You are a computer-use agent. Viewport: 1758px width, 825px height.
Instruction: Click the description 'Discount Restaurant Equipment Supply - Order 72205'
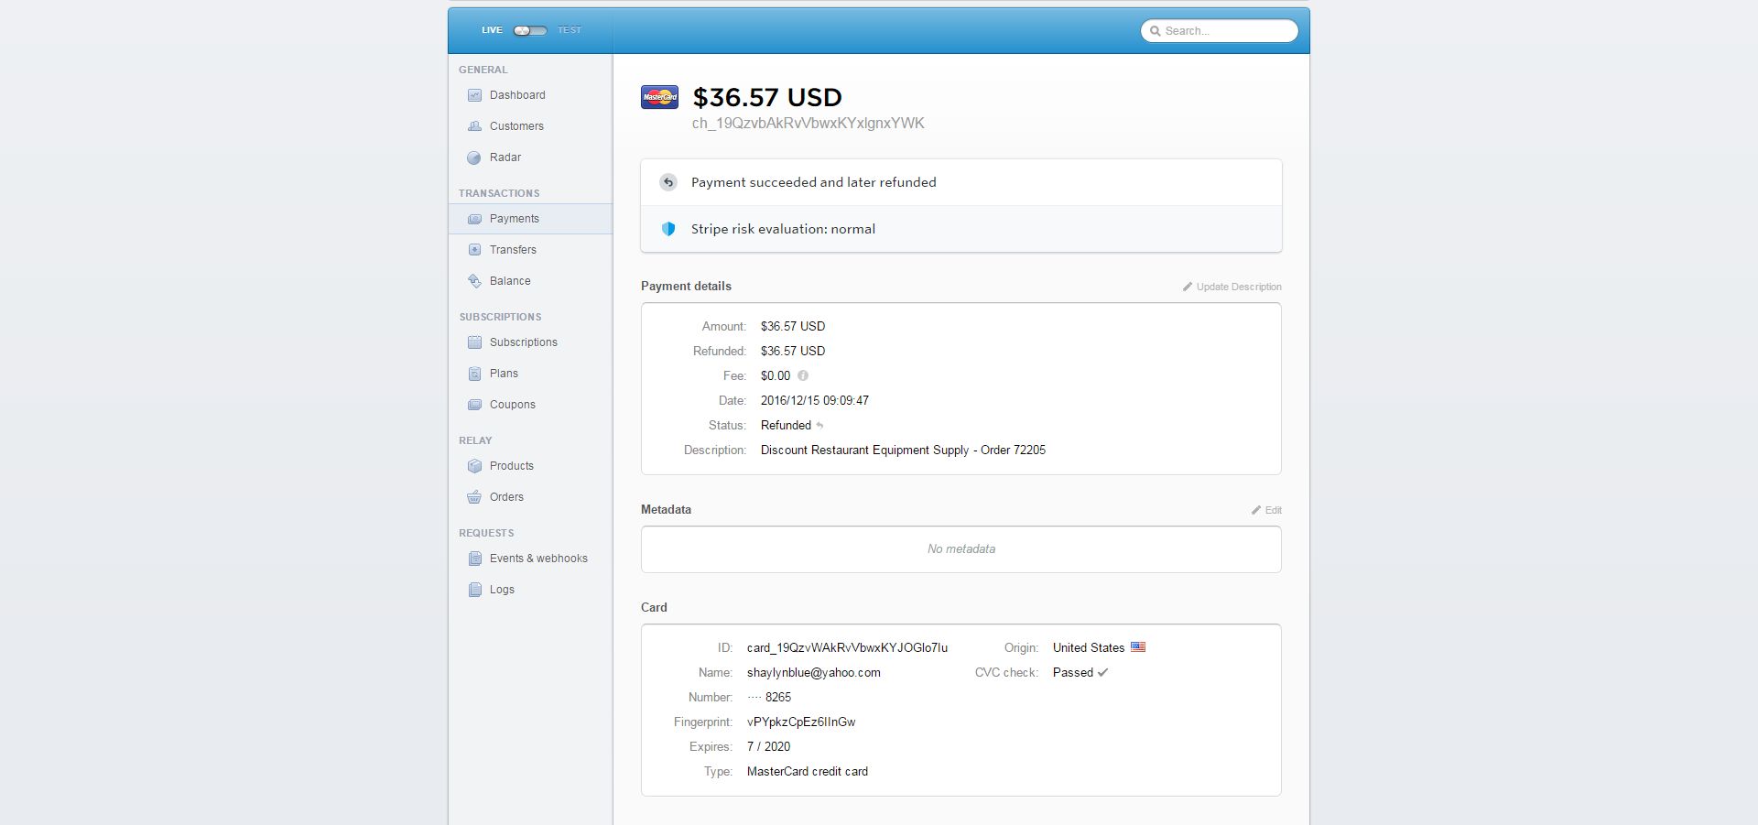903,450
